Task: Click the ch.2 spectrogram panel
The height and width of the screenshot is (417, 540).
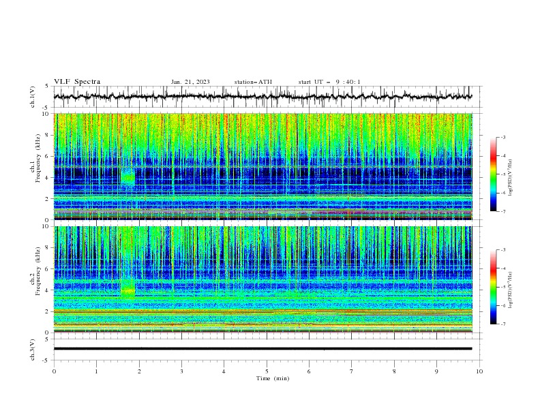Action: [263, 279]
